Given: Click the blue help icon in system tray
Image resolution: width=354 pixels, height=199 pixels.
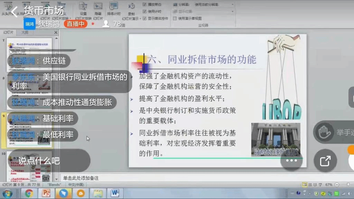Looking at the screenshot, I should coord(298,193).
